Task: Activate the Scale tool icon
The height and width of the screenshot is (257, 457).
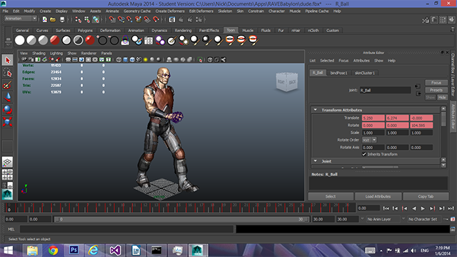Action: (7, 121)
